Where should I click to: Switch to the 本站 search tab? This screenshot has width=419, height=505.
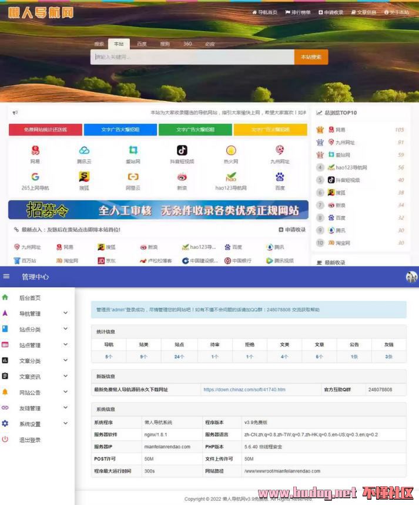[x=119, y=44]
